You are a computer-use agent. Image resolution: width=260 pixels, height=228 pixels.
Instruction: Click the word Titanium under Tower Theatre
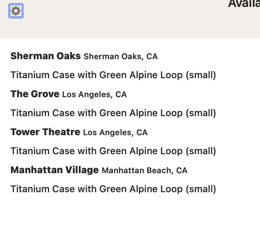point(30,151)
